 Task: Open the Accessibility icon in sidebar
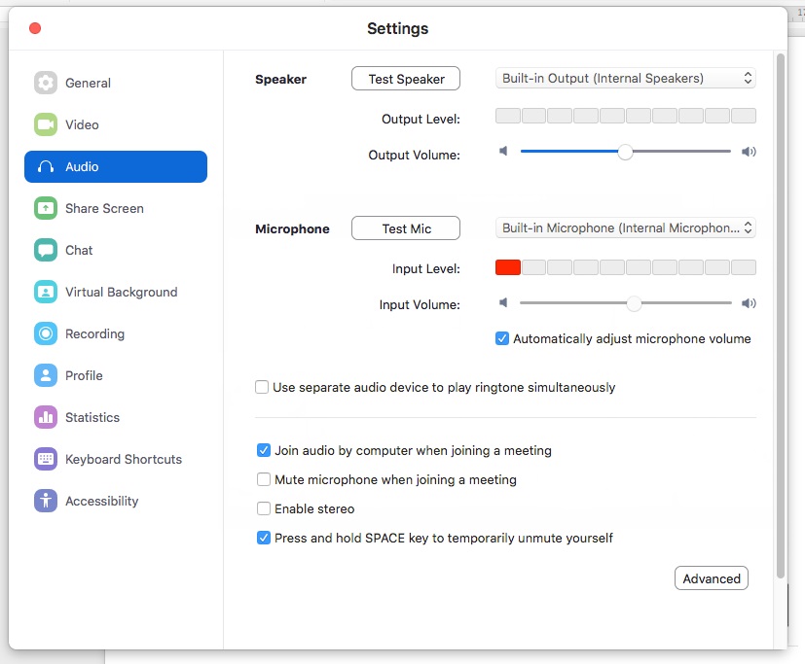tap(46, 501)
